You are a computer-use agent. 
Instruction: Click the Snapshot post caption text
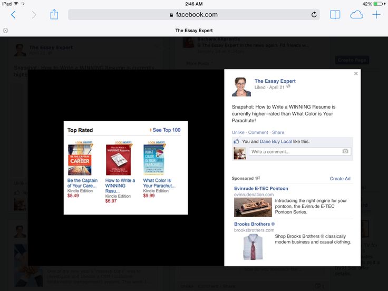[283, 113]
